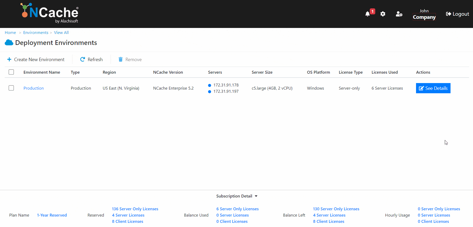473x227 pixels.
Task: Click Create New Environment
Action: pyautogui.click(x=36, y=60)
